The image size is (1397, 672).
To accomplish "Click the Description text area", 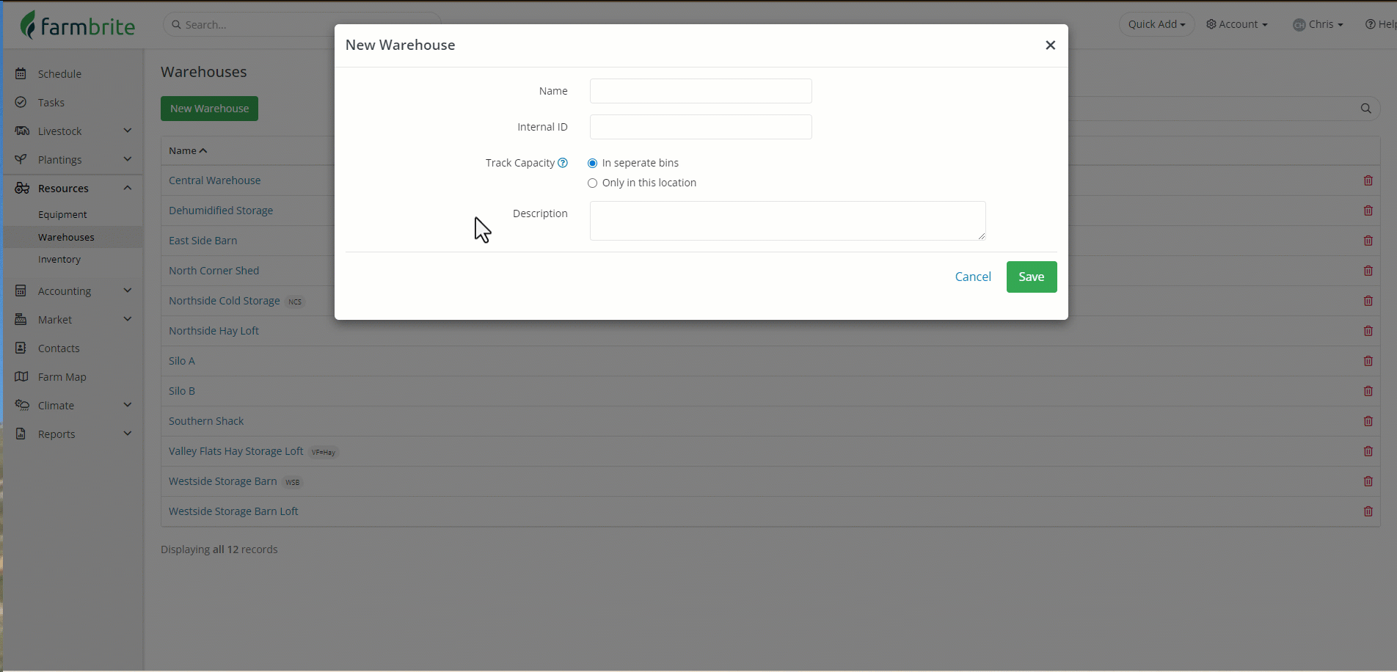I will point(788,221).
